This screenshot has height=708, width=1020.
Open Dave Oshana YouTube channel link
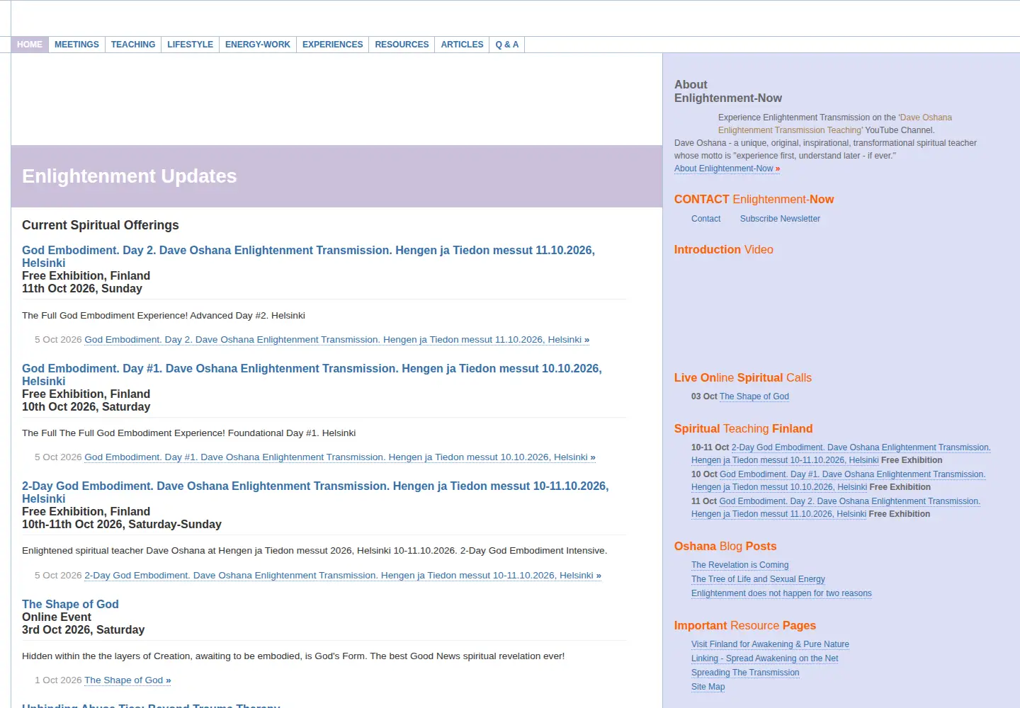click(x=835, y=124)
